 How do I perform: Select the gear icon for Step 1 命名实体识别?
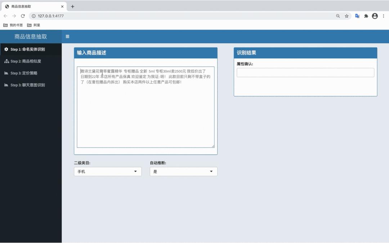click(x=6, y=49)
